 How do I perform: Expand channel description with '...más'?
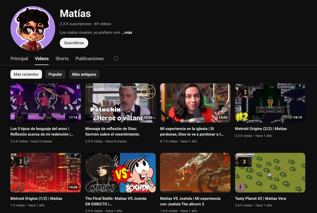pyautogui.click(x=127, y=32)
